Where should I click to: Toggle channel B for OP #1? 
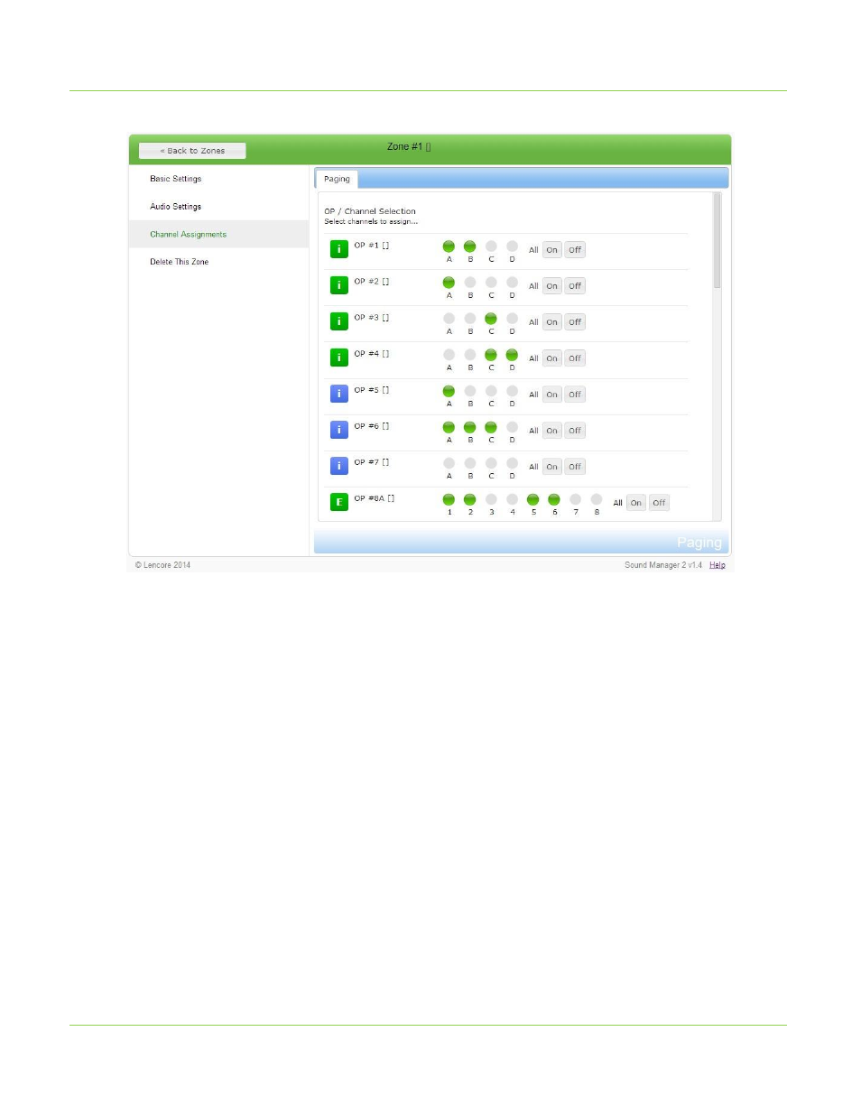pos(470,246)
